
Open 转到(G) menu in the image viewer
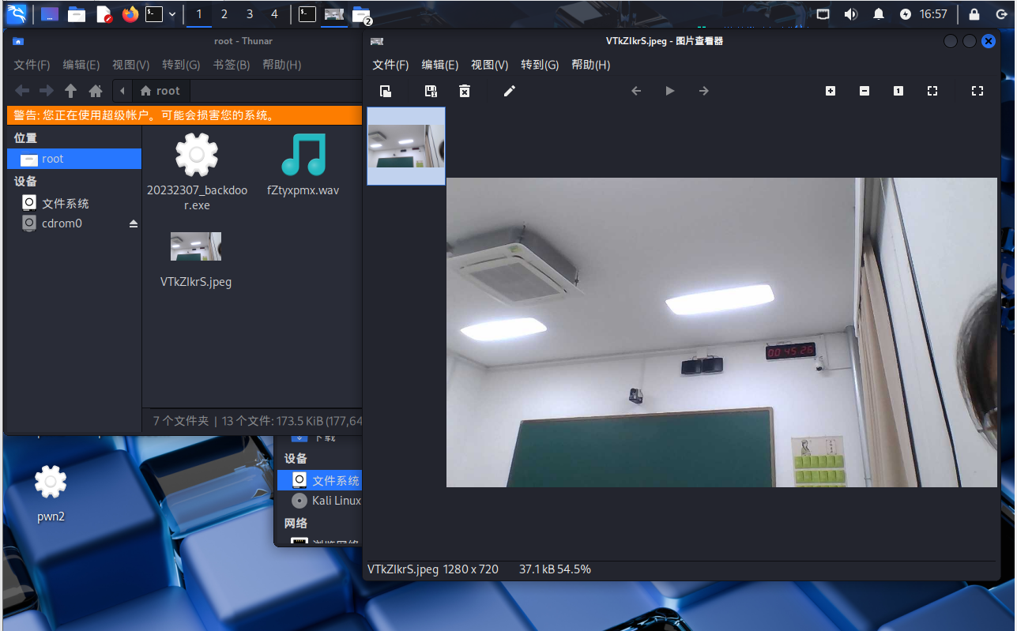coord(540,65)
